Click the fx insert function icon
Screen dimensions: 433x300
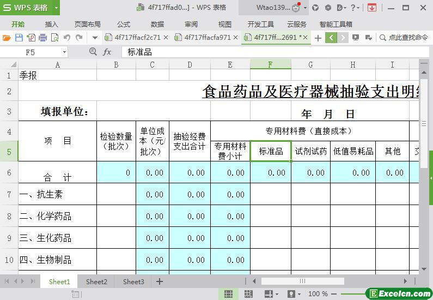(x=107, y=52)
